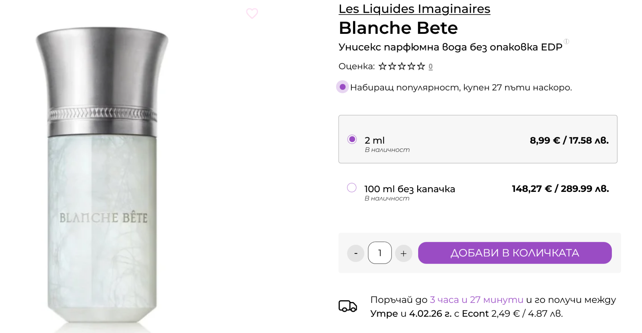Add product to wishlist with heart icon
Image resolution: width=642 pixels, height=333 pixels.
click(252, 13)
